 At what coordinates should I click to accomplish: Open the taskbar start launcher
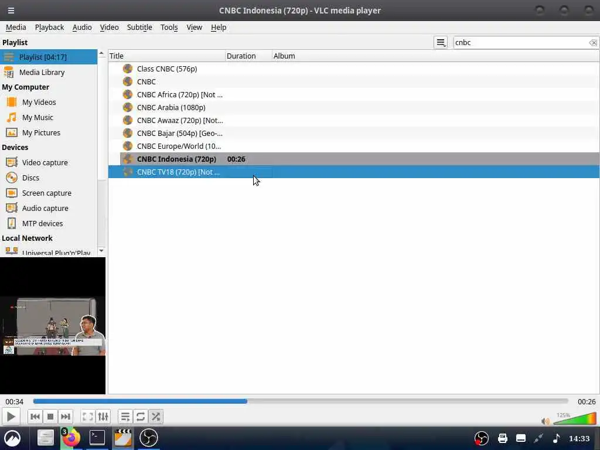coord(12,438)
